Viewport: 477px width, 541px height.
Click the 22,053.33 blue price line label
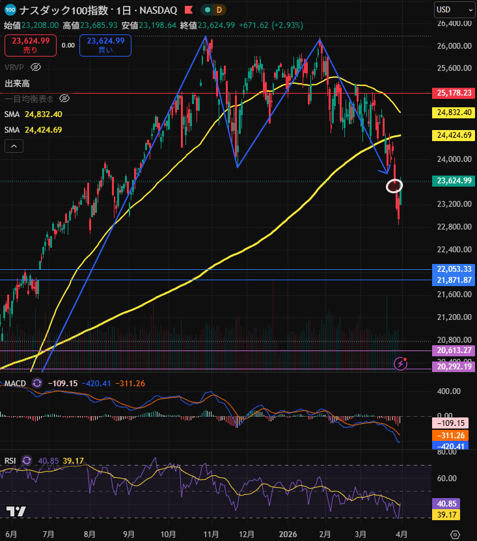point(454,269)
